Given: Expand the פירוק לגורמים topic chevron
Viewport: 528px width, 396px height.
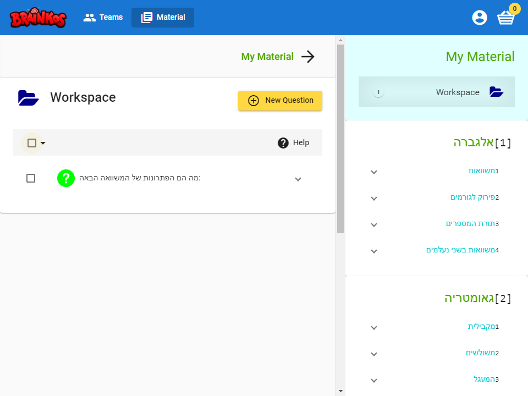Looking at the screenshot, I should pyautogui.click(x=374, y=199).
